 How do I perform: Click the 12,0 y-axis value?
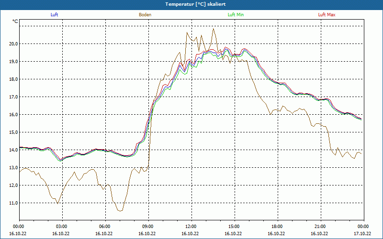14,185
